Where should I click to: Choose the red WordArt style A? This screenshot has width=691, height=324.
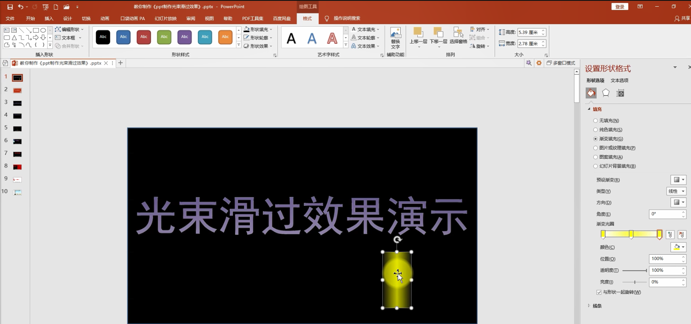pyautogui.click(x=332, y=39)
